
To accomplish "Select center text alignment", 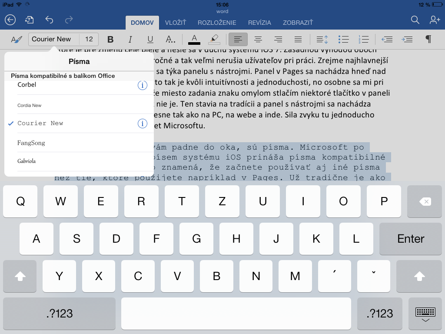I will click(258, 39).
